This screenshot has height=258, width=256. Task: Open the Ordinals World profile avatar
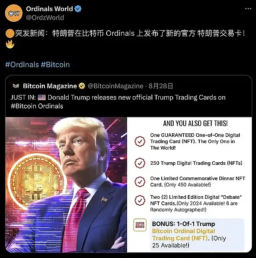pos(14,13)
